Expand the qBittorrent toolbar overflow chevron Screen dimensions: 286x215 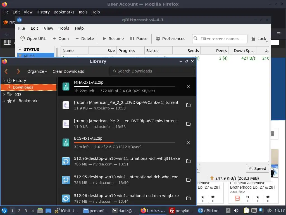point(267,42)
